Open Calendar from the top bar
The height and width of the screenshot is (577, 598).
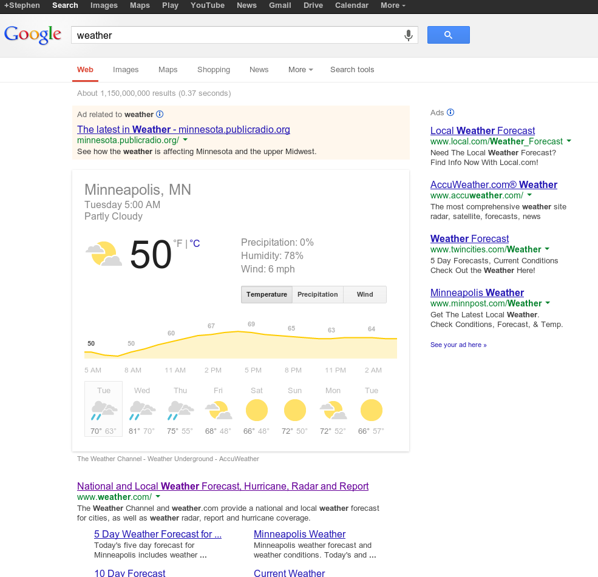(352, 5)
